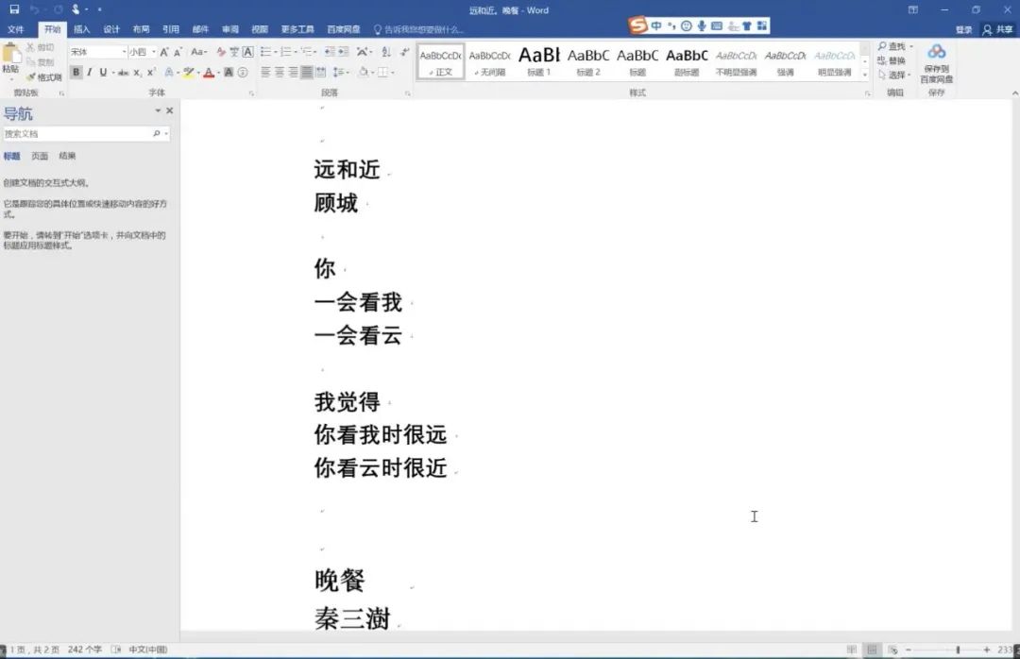Apply the red font color

(x=209, y=72)
